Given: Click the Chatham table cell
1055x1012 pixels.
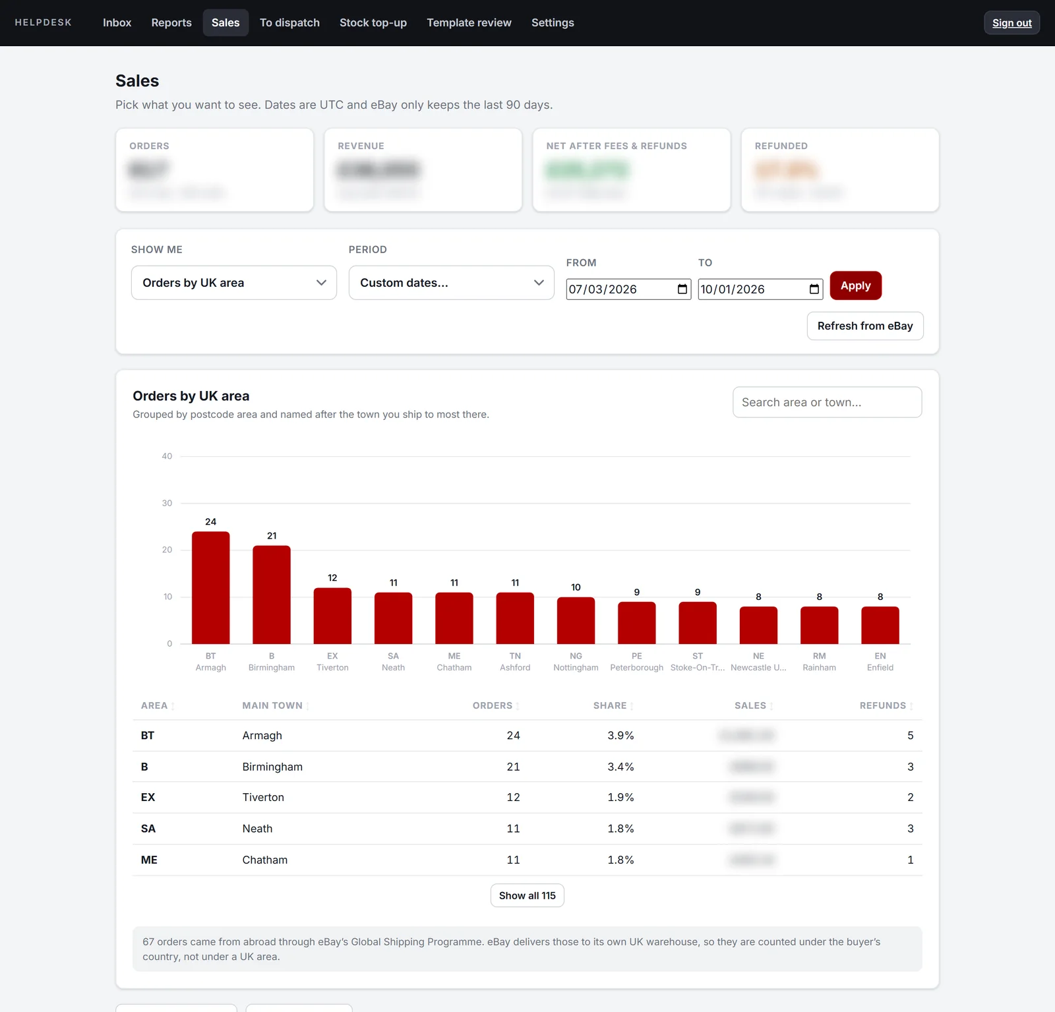Looking at the screenshot, I should (x=265, y=860).
